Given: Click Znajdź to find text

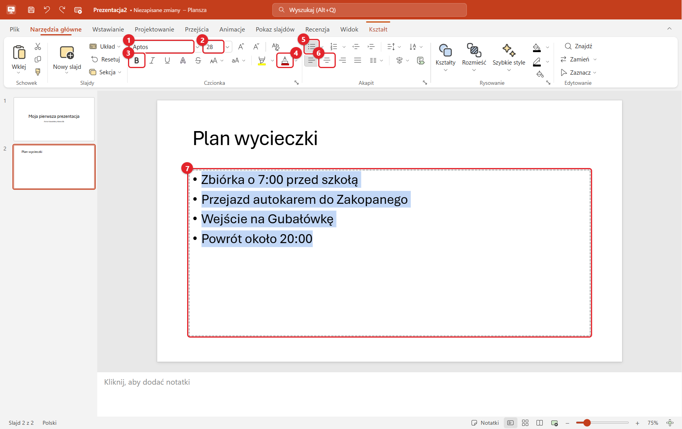Looking at the screenshot, I should (x=579, y=46).
